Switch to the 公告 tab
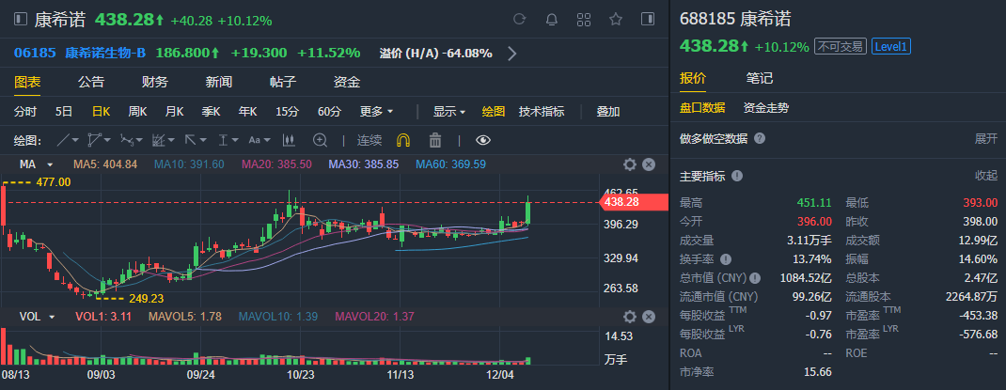 pos(91,82)
